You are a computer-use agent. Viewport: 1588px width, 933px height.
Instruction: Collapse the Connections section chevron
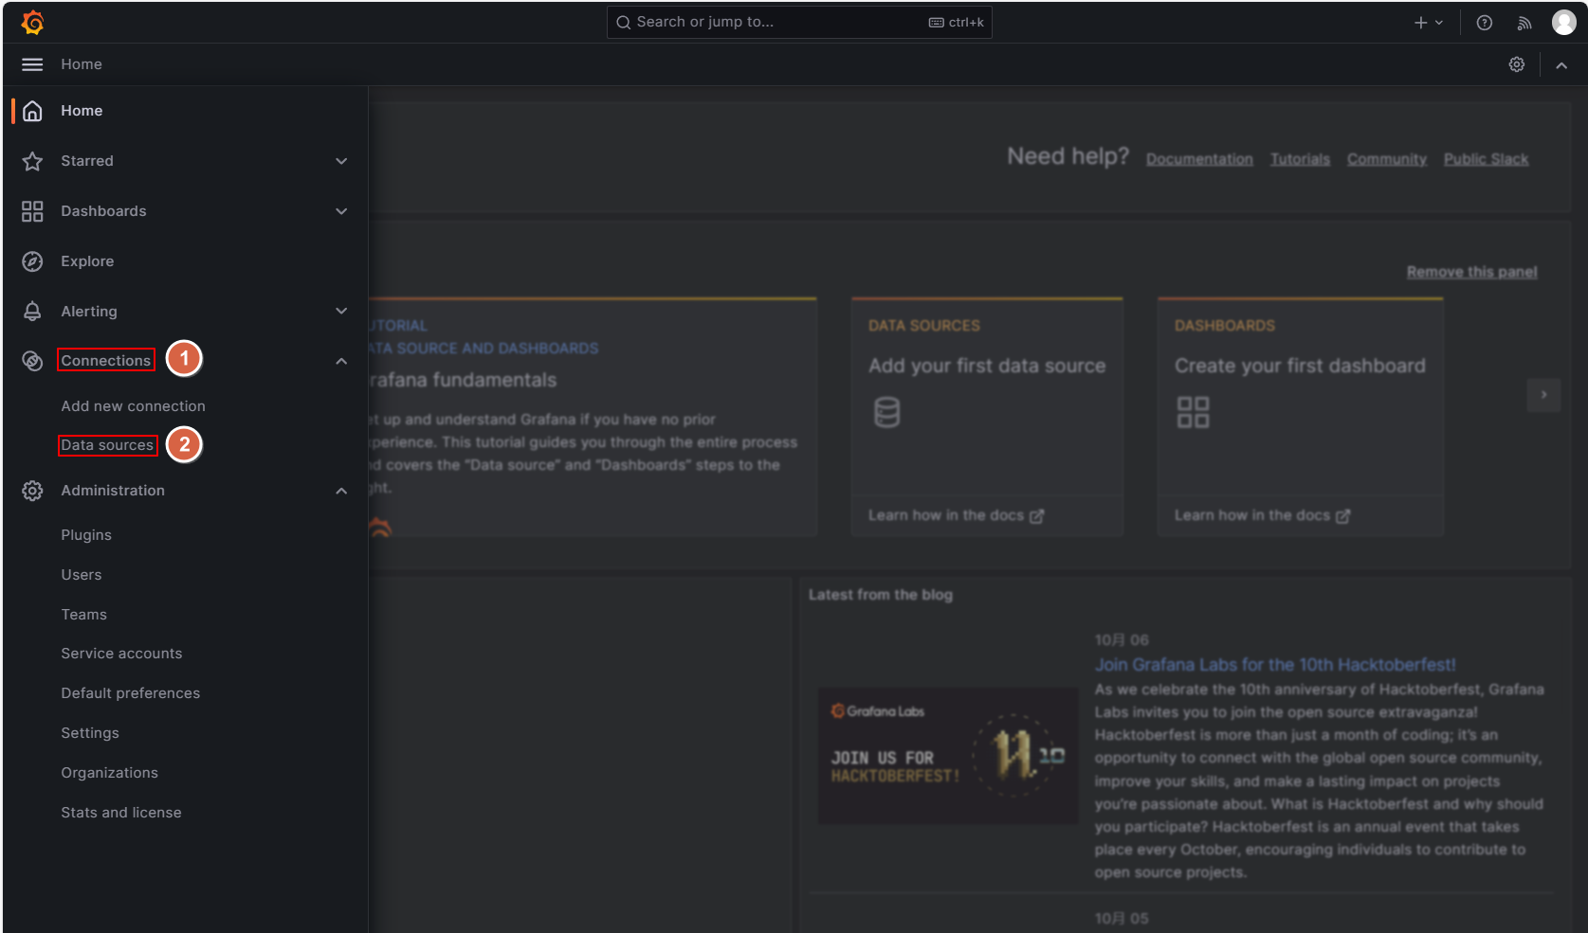click(x=341, y=361)
